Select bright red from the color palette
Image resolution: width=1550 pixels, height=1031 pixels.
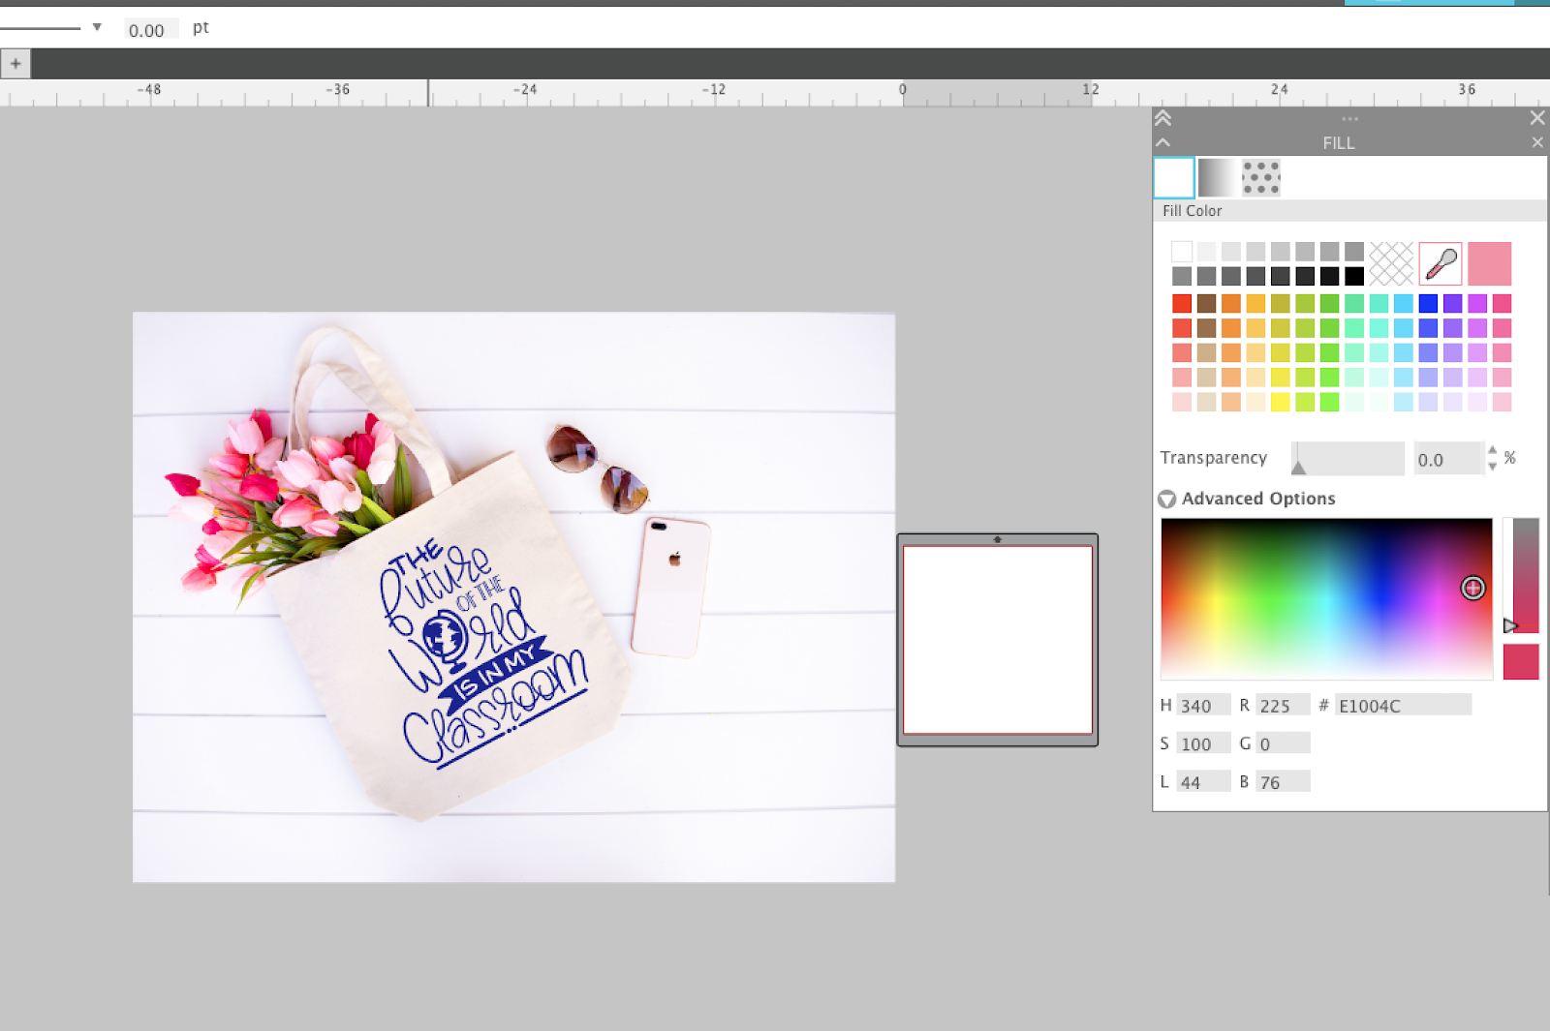coord(1182,303)
